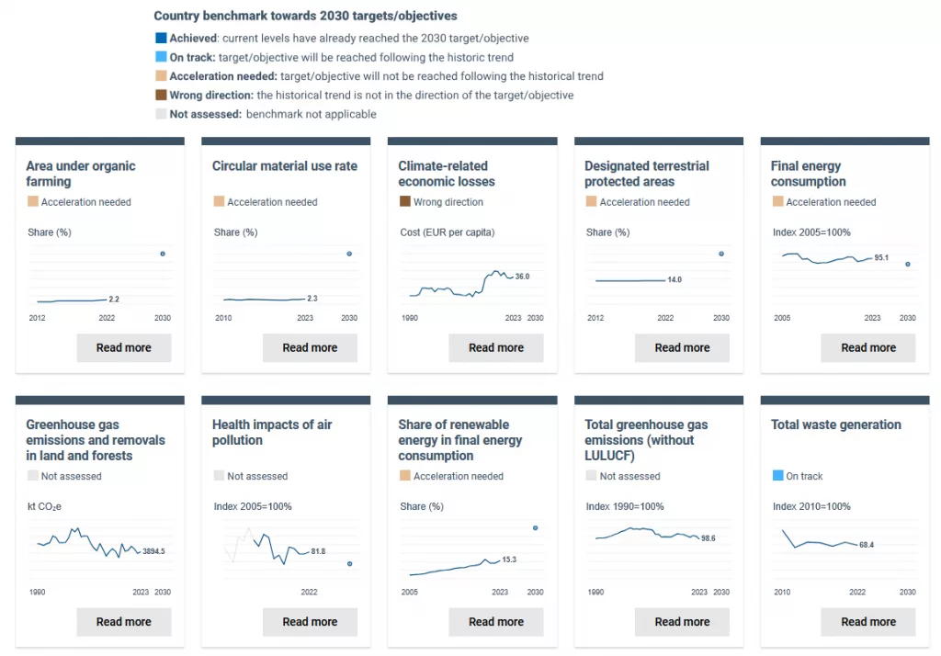Click the brown Wrong direction legend swatch
Screen dimensions: 941x656
[161, 96]
